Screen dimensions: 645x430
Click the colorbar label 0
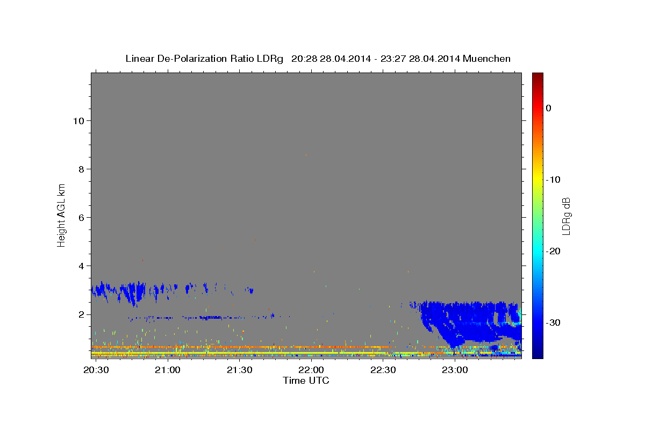click(x=549, y=108)
